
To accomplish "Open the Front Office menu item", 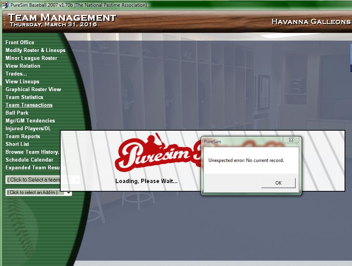I will pos(20,42).
